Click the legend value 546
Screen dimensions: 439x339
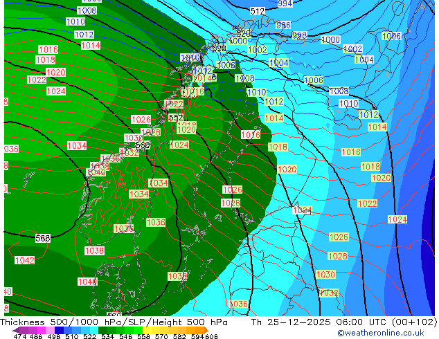pos(125,336)
